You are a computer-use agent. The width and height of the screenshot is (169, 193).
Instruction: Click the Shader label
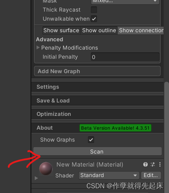[65, 176]
